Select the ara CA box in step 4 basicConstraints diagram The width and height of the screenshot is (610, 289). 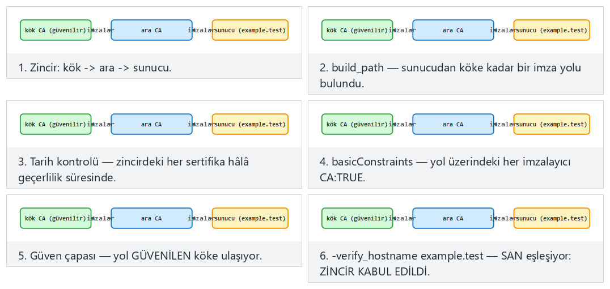[453, 124]
